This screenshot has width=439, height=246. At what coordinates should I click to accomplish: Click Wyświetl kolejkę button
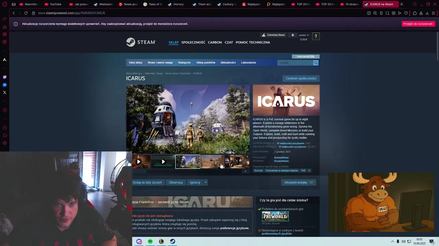298,182
